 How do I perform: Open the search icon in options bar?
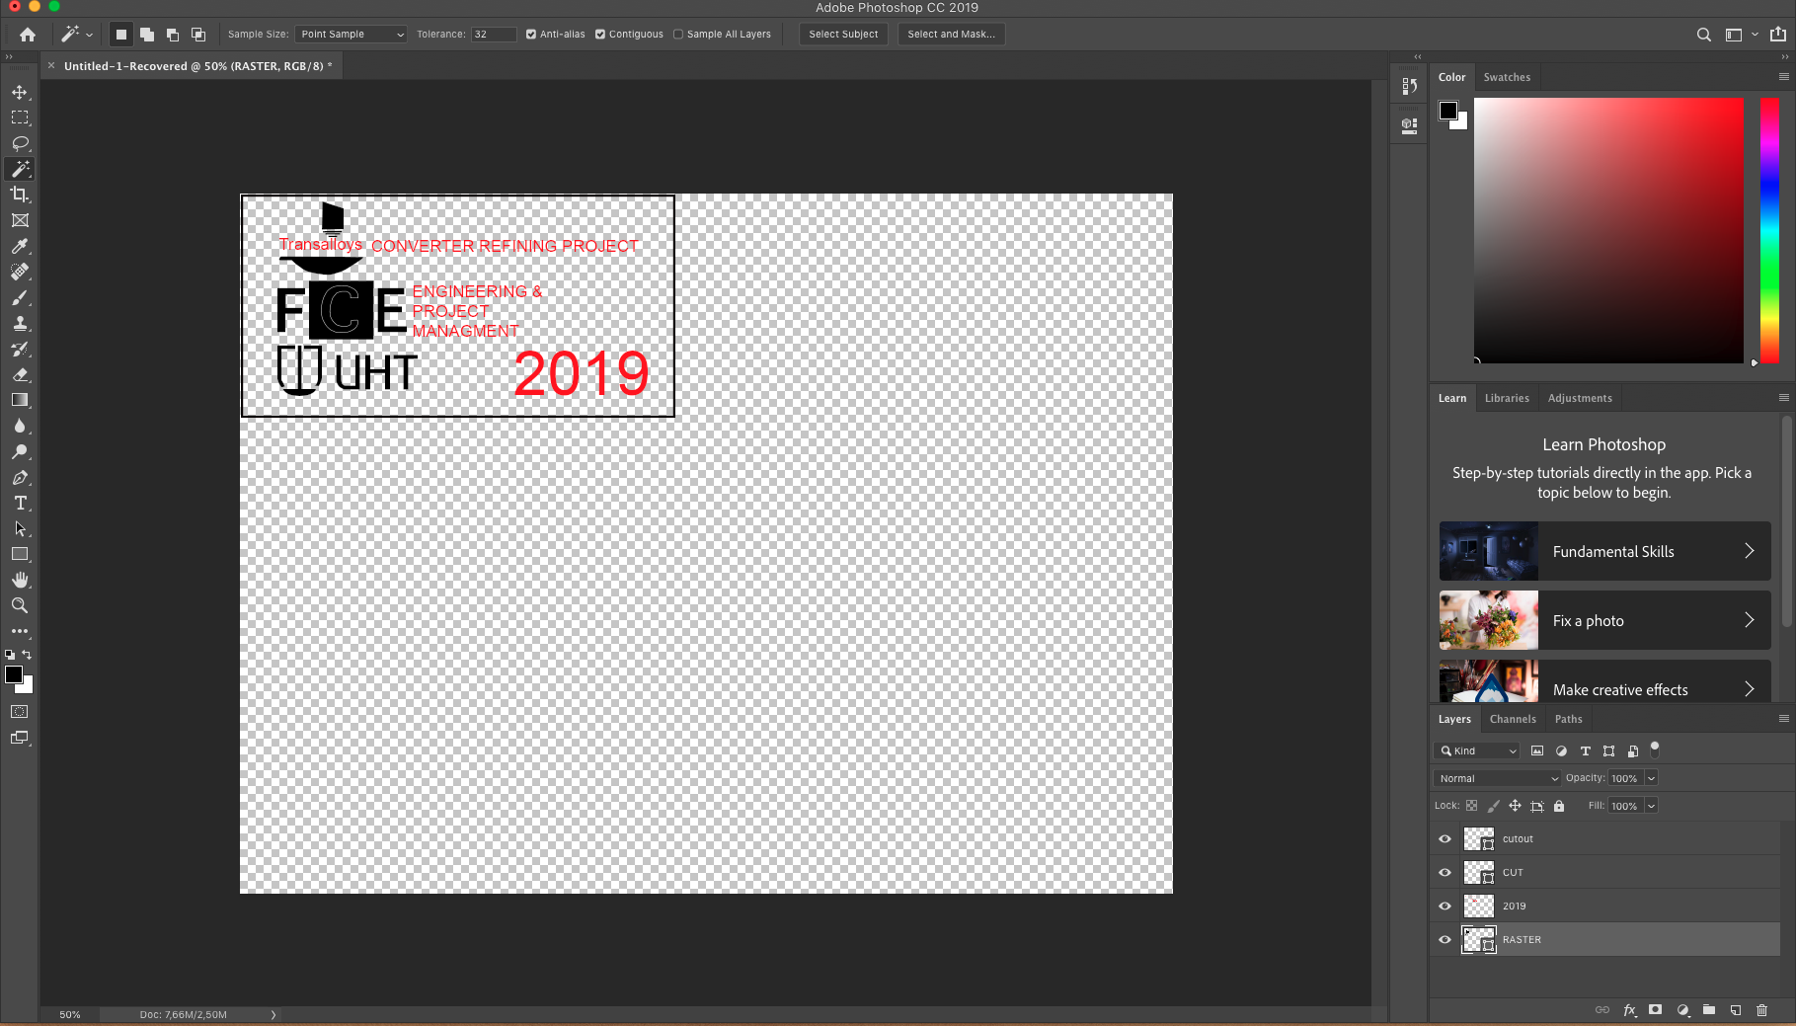pyautogui.click(x=1704, y=35)
